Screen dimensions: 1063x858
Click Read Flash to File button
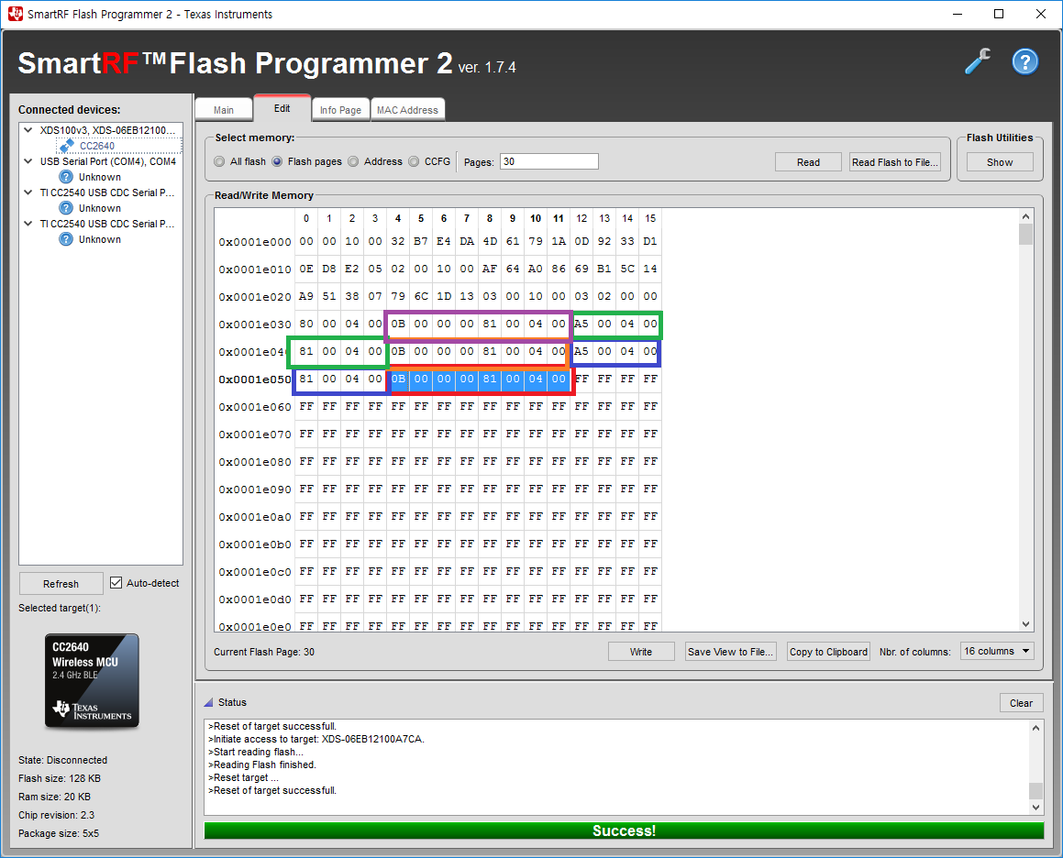(895, 162)
